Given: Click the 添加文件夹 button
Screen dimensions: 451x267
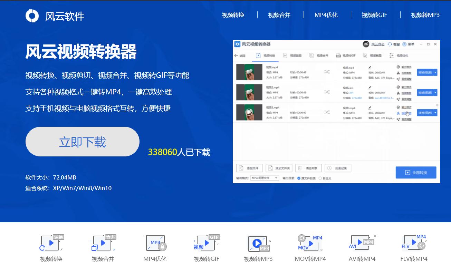Looking at the screenshot, I should pyautogui.click(x=279, y=168).
